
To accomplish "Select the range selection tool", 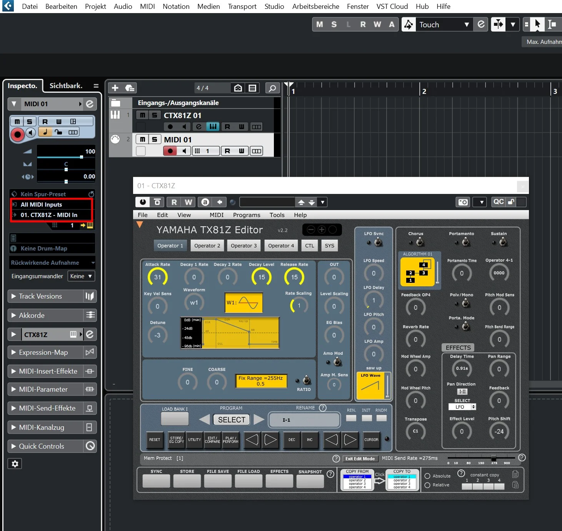I will tap(551, 25).
